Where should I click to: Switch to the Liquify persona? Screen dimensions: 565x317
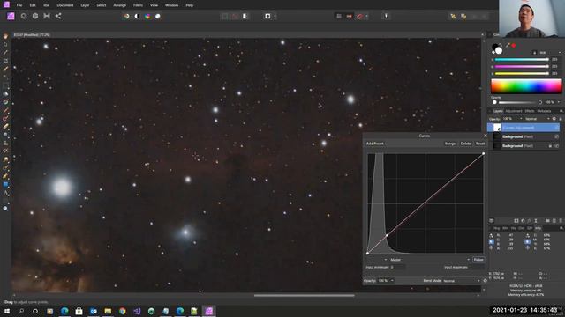[24, 16]
